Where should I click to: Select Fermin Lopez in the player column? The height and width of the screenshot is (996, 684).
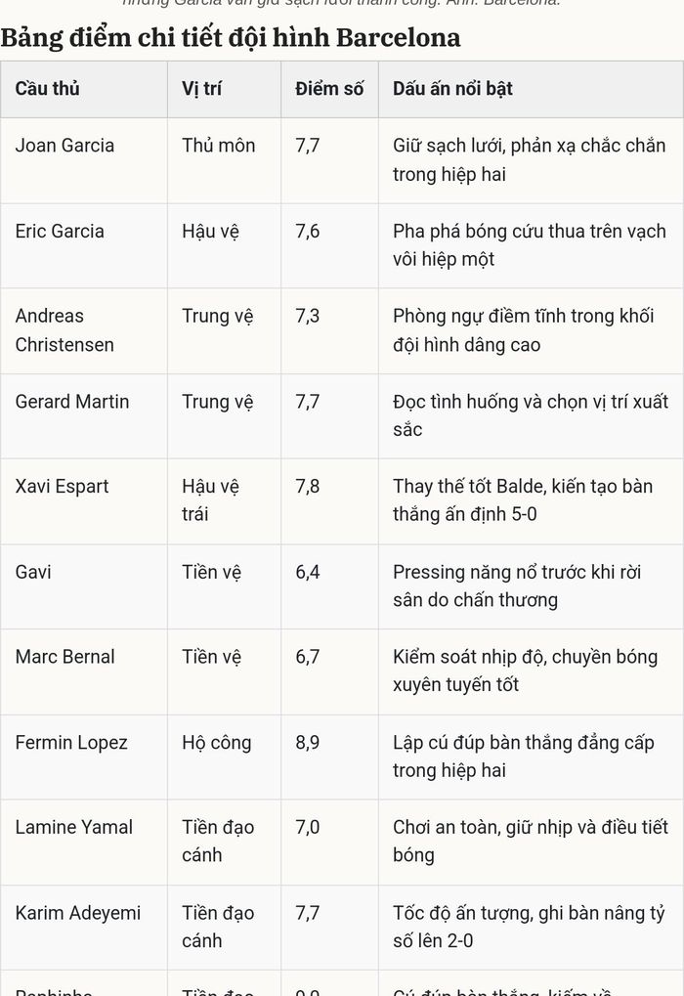[x=71, y=743]
